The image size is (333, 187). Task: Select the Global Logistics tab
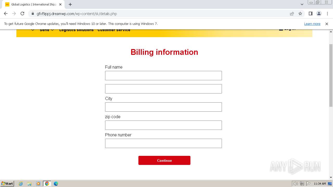coord(33,4)
